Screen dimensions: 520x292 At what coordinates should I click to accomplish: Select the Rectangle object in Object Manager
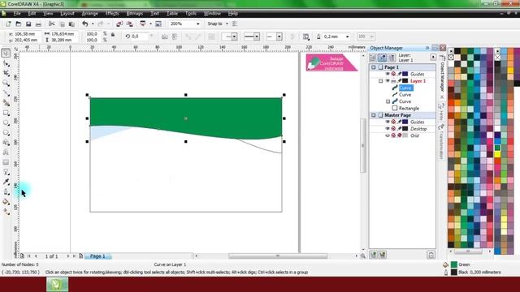click(x=409, y=108)
